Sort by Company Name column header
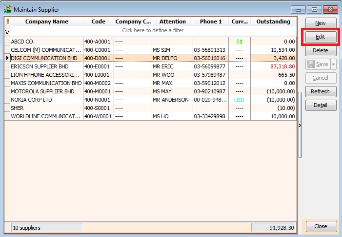Screen dimensions: 342x237 point(46,22)
